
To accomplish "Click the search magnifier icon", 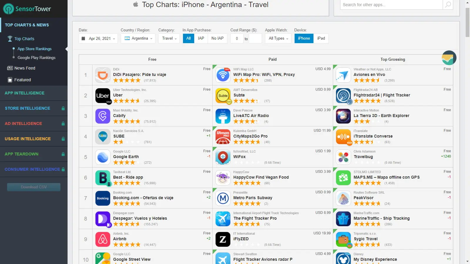I will 448,5.
